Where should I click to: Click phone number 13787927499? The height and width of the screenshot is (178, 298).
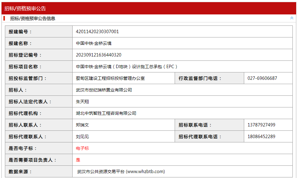[261, 125]
